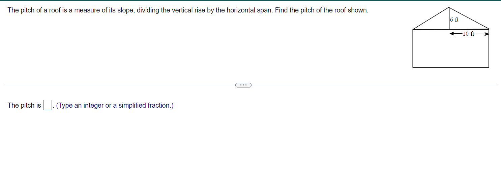Click the rectangular house body in the diagram
Image resolution: width=501 pixels, height=182 pixels.
pyautogui.click(x=450, y=50)
